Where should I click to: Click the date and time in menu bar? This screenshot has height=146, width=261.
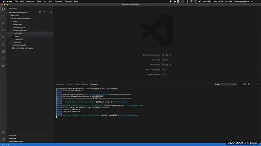pyautogui.click(x=222, y=2)
